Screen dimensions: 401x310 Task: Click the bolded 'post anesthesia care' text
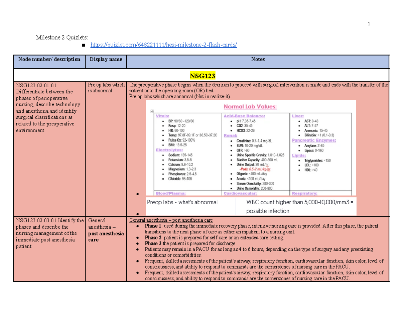coord(106,237)
